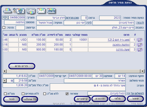This screenshot has height=107, width=147.
Task: Open the calendar icon beside date 04/06/2009
Action: (x=5, y=18)
